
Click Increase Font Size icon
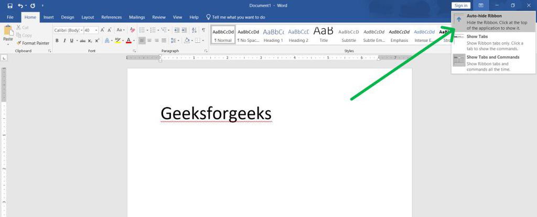[x=102, y=30]
